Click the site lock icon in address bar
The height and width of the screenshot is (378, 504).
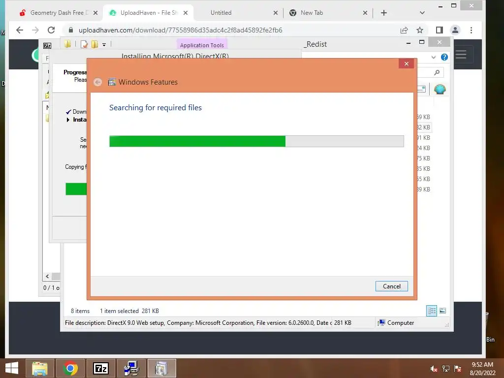click(x=71, y=30)
